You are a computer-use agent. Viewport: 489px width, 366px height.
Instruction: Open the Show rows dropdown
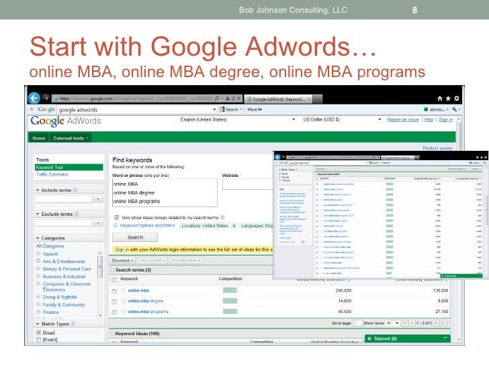[x=393, y=323]
